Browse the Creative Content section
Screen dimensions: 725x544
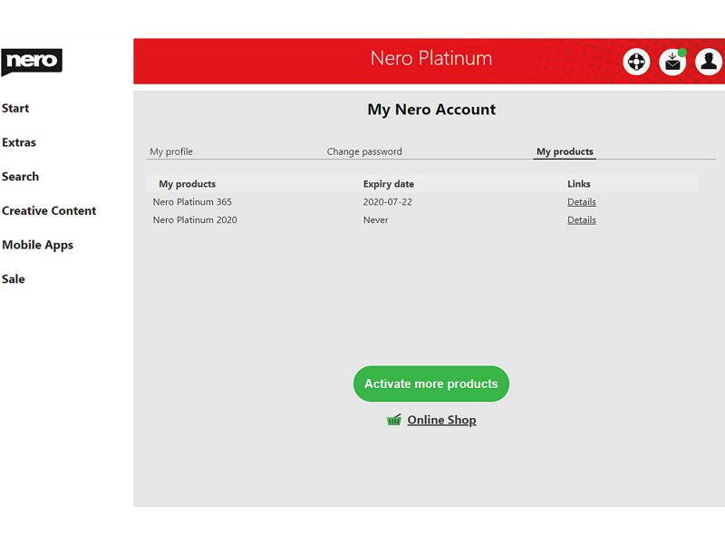49,210
